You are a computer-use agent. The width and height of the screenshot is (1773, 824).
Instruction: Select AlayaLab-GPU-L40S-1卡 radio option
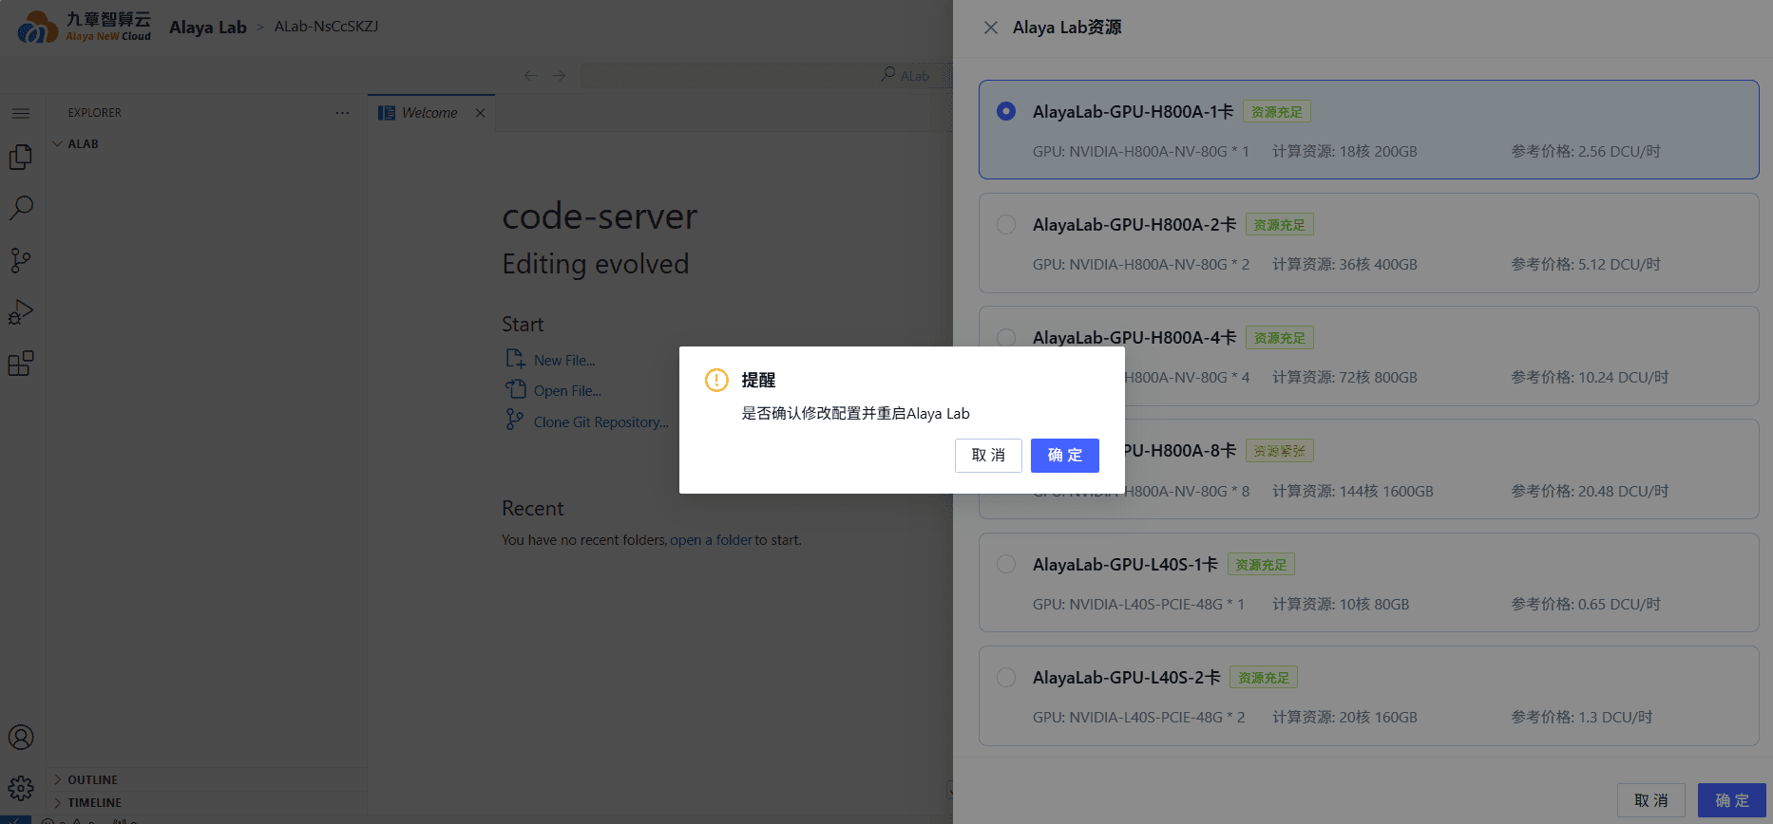(1006, 564)
